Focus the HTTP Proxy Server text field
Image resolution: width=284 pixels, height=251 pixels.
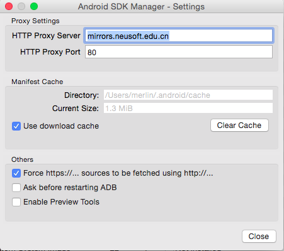click(x=179, y=36)
